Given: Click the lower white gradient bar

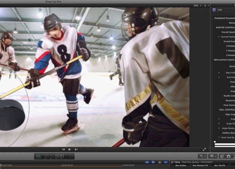Looking at the screenshot, I should [x=225, y=146].
